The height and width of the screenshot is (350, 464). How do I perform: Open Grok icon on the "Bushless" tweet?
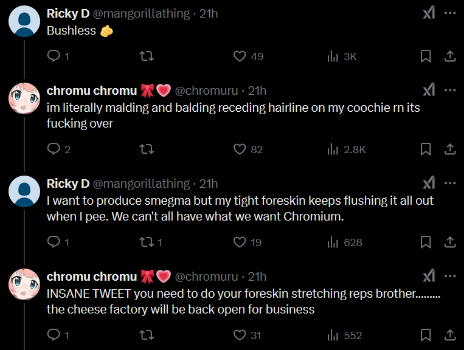click(x=429, y=13)
